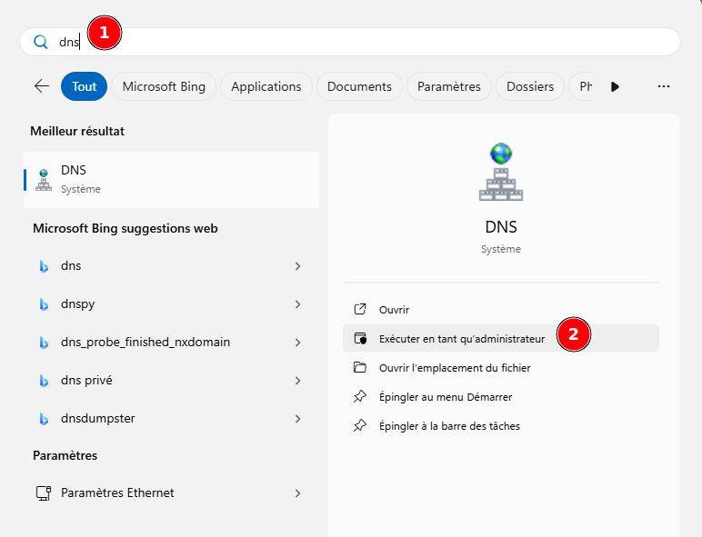The height and width of the screenshot is (537, 702).
Task: Click pin icon beside barre des tâches
Action: click(360, 425)
